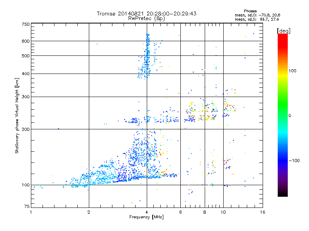
Task: Click the x-axis tick label '4'
Action: tap(147, 212)
